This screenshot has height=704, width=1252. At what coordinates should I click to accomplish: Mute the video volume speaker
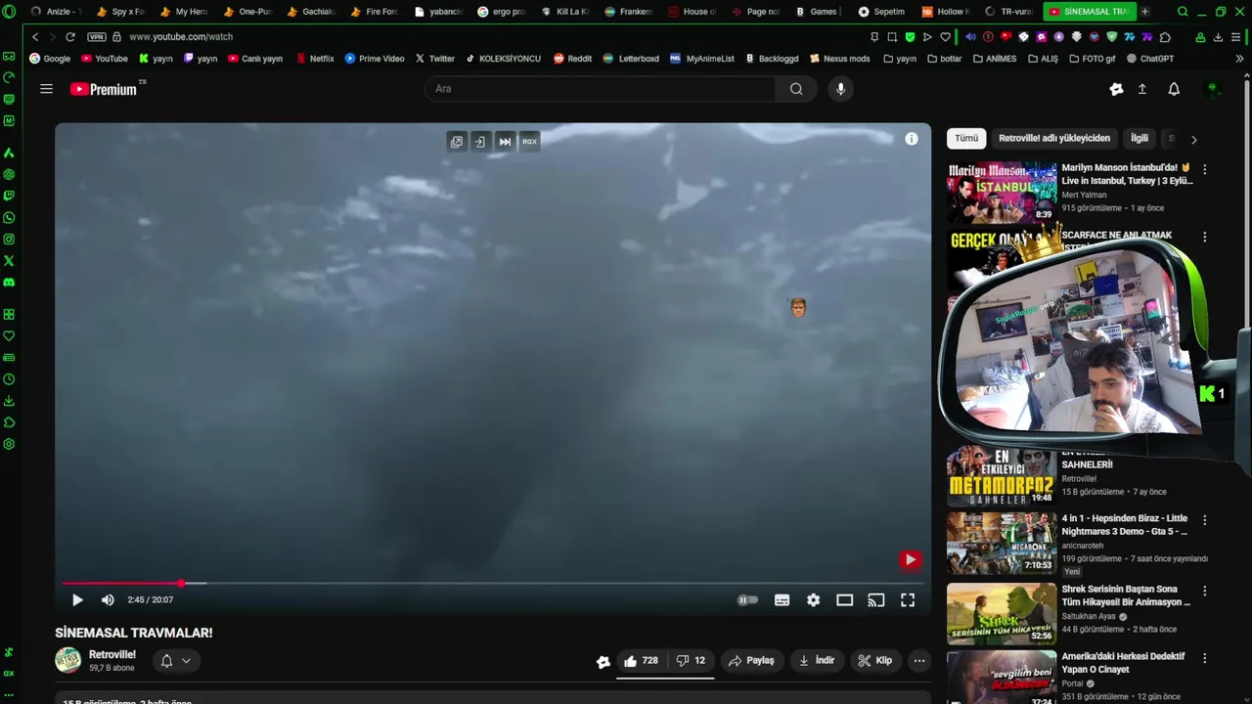click(x=108, y=600)
